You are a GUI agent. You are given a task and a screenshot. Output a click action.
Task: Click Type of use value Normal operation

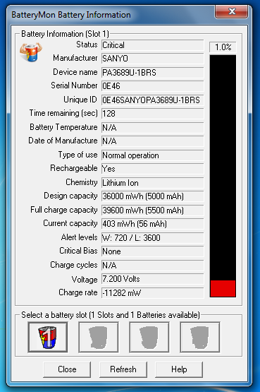tap(153, 155)
